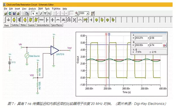
Task: Open the Meters component tab
Action: tap(23, 25)
